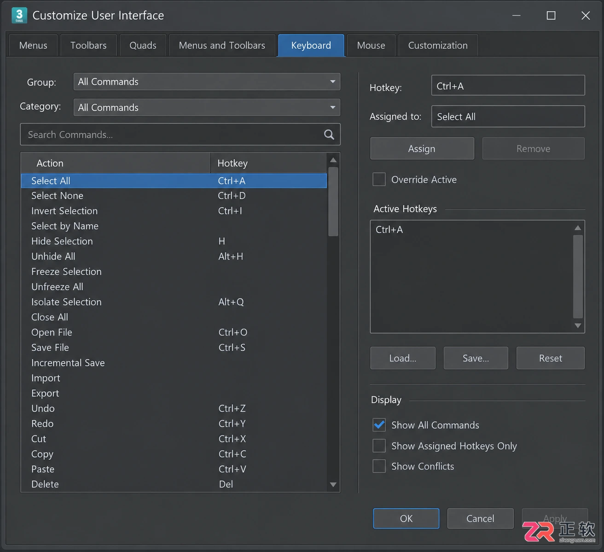Switch to the Menus tab
This screenshot has width=604, height=552.
33,46
